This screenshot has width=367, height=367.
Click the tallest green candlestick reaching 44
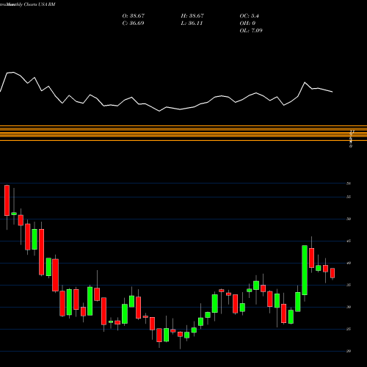pyautogui.click(x=305, y=270)
